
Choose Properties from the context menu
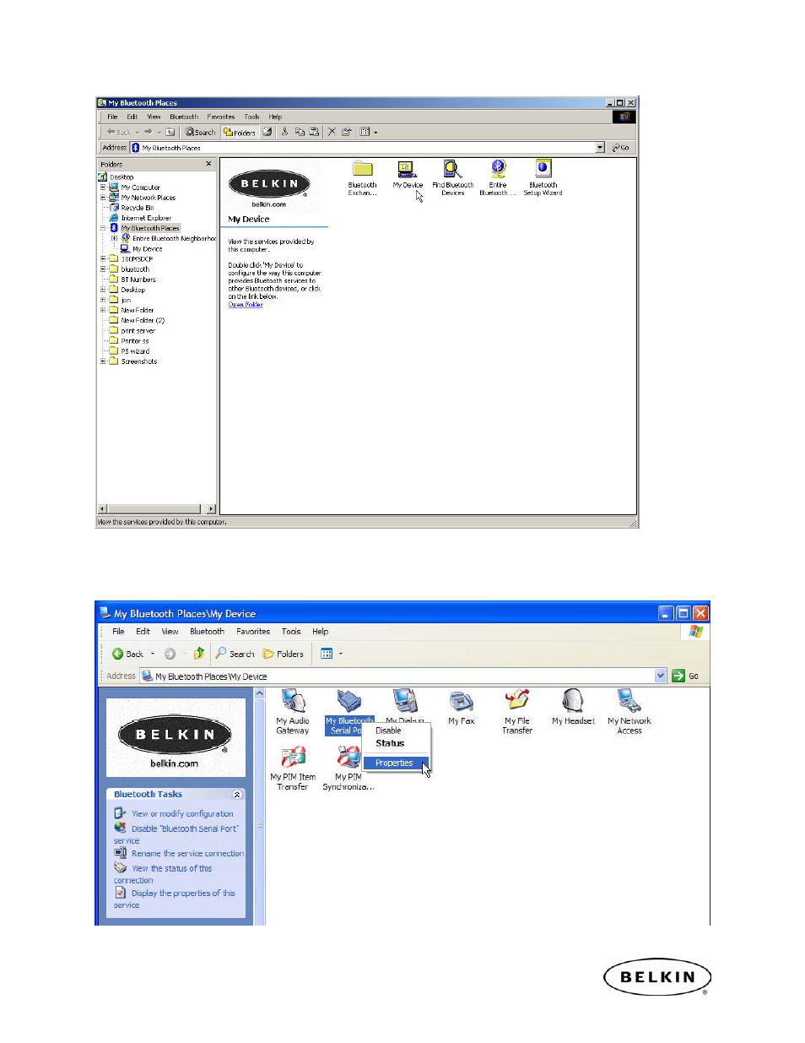click(x=394, y=763)
